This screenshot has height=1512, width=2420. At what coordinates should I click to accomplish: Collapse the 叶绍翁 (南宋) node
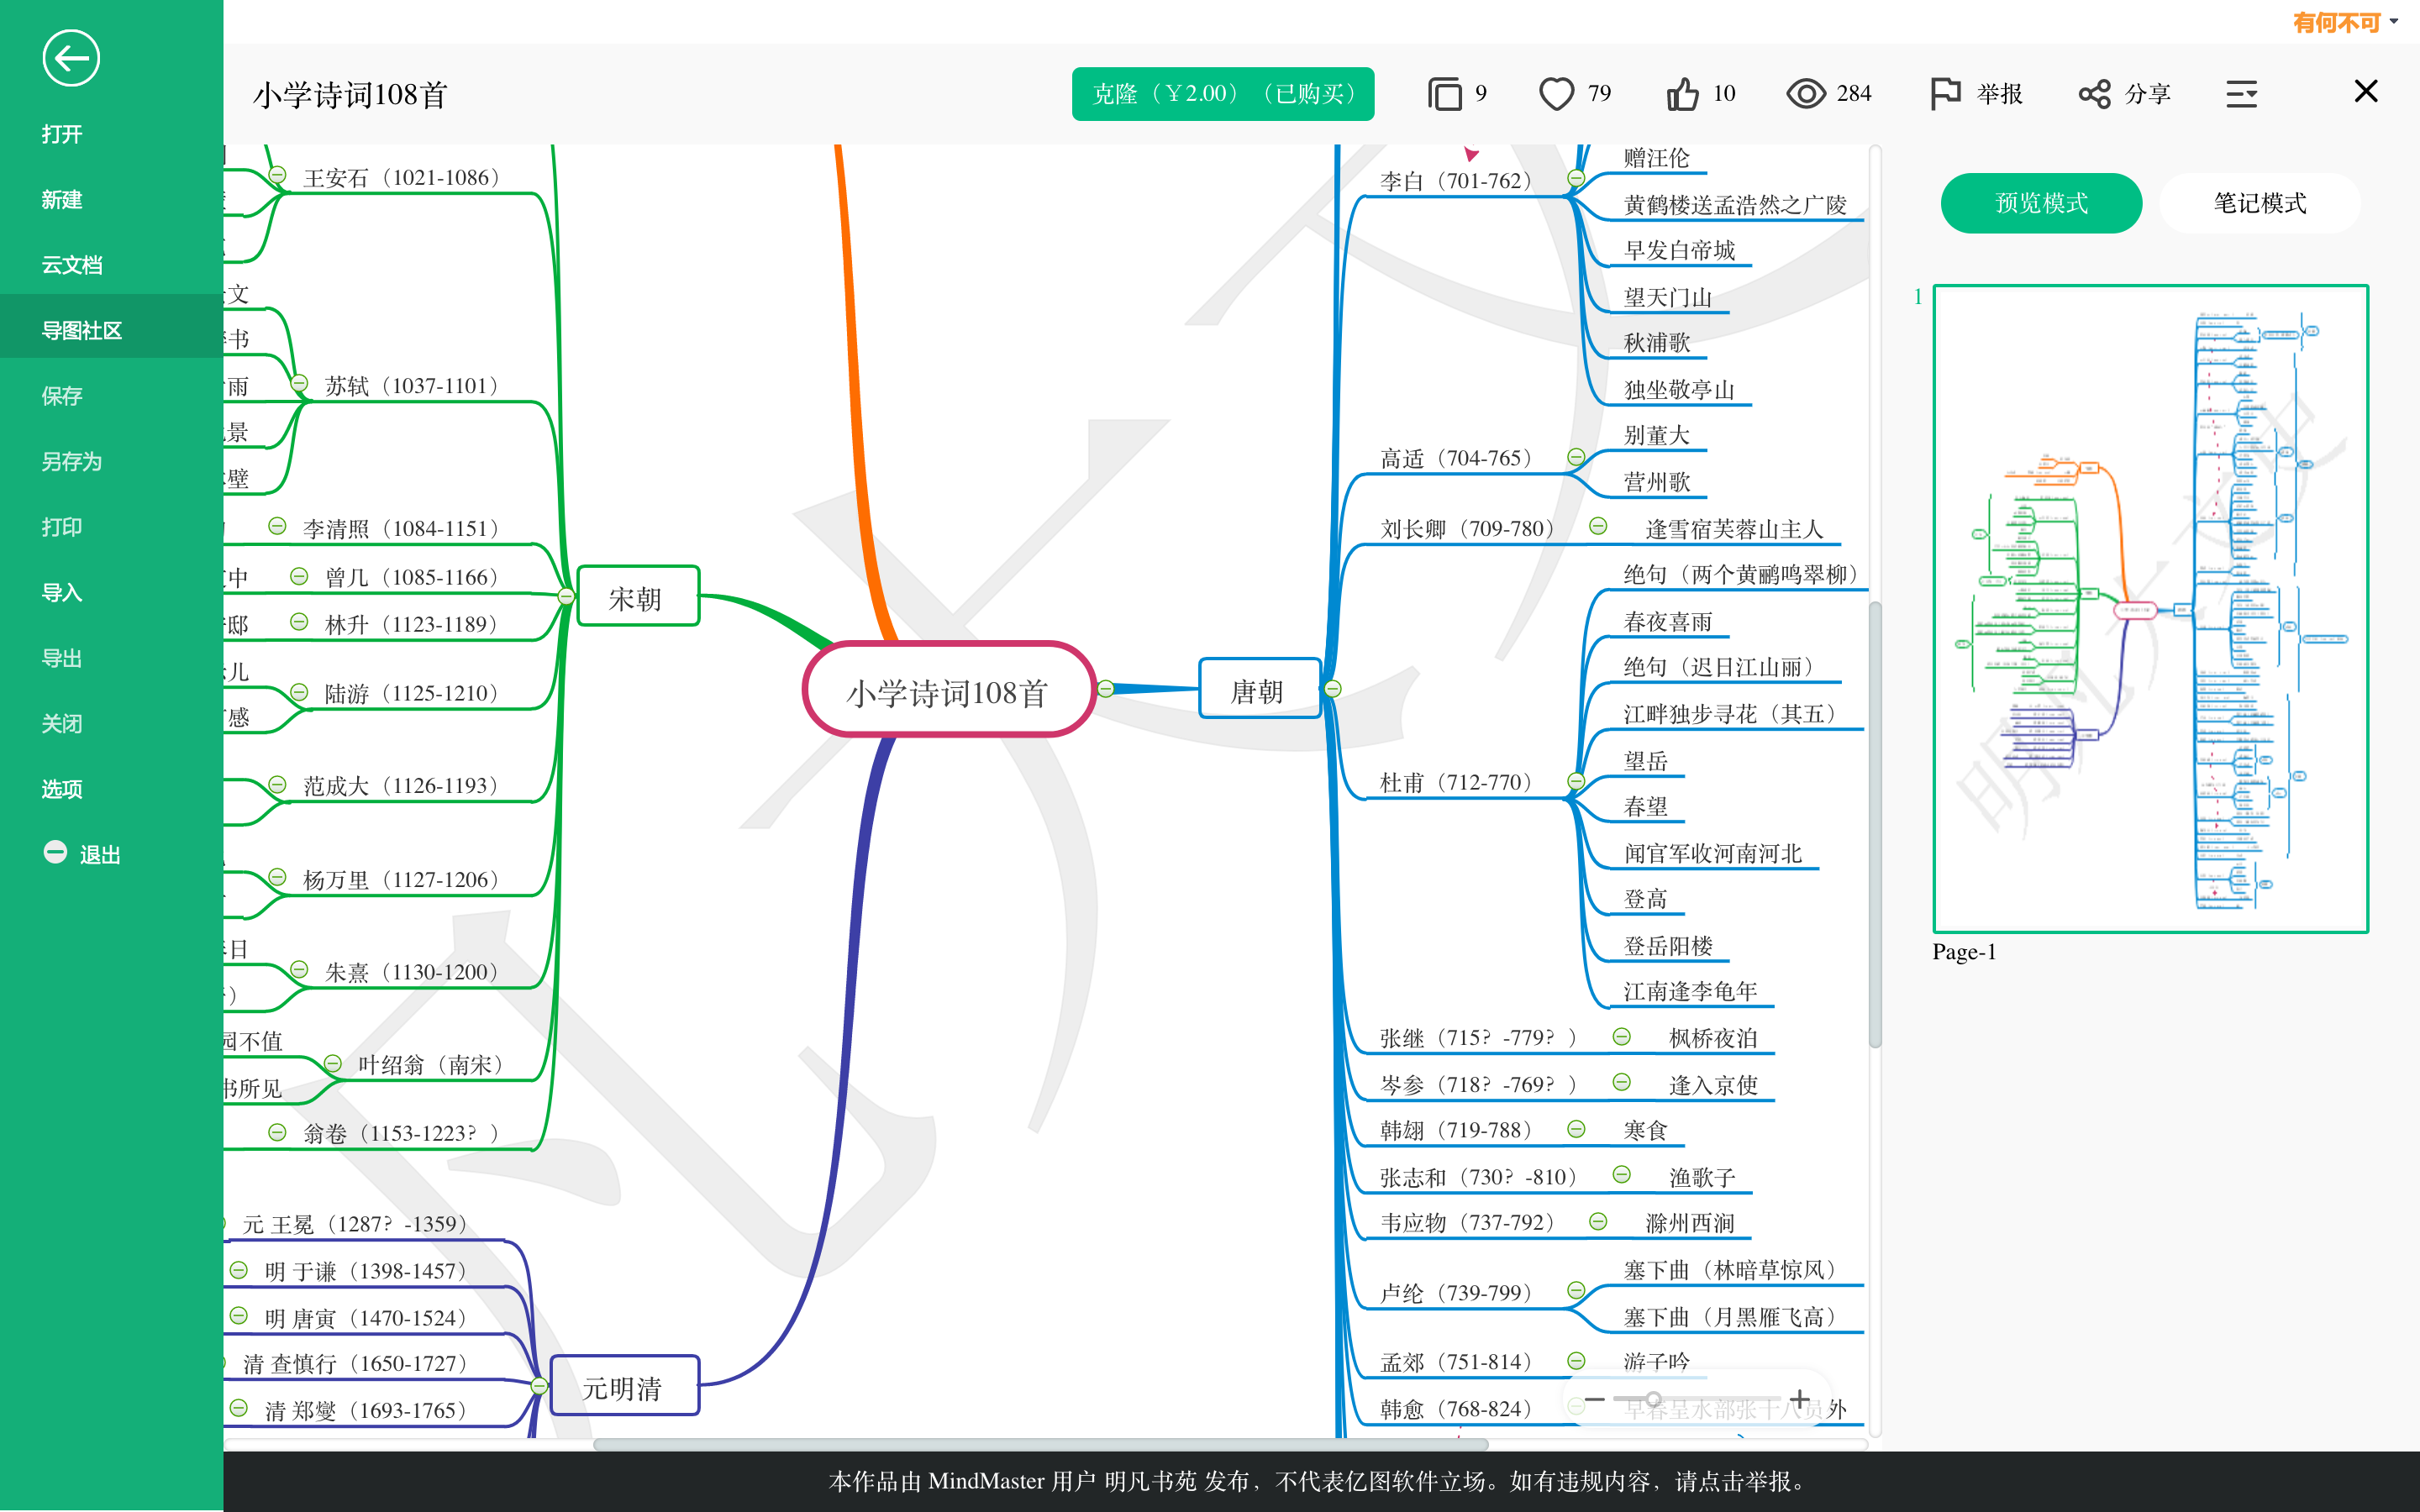[x=333, y=1063]
